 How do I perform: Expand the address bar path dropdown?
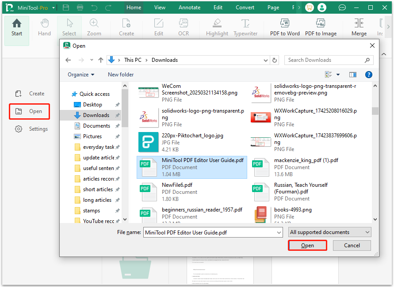point(266,60)
